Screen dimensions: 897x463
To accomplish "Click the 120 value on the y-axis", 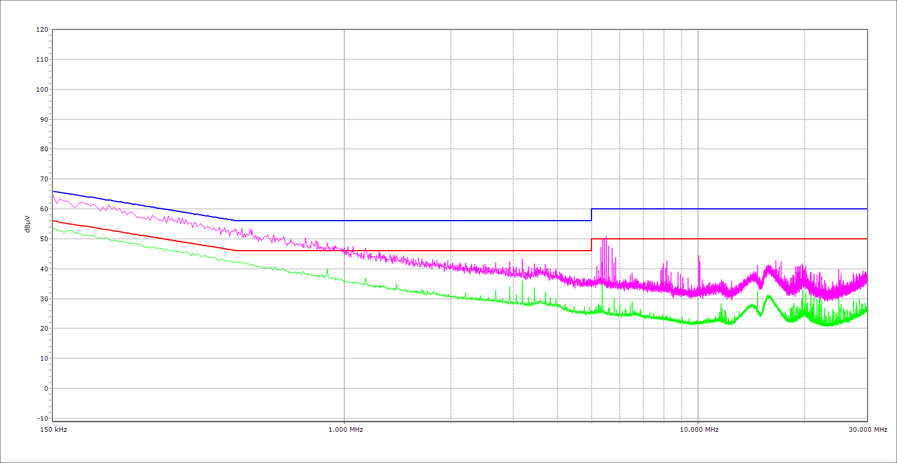I will pyautogui.click(x=42, y=30).
